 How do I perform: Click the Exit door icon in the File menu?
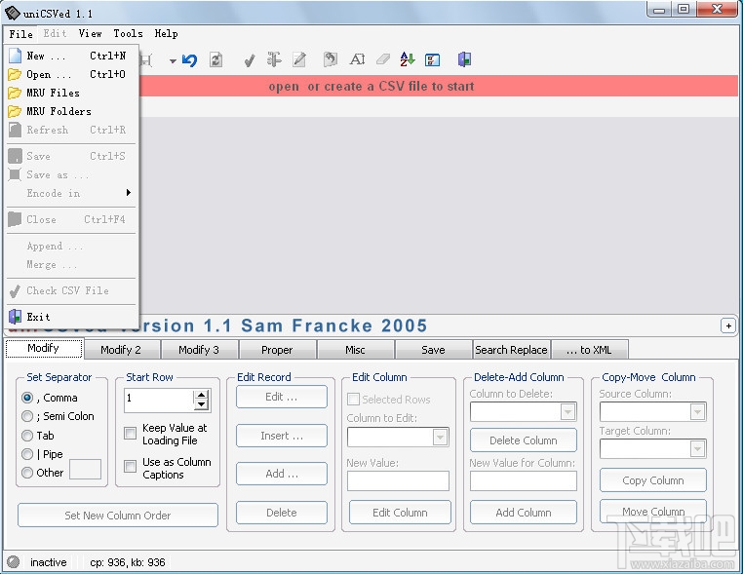tap(16, 317)
